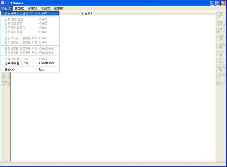This screenshot has height=167, width=227.
Task: Click the 경로명 뒤에 button
Action: click(x=221, y=53)
